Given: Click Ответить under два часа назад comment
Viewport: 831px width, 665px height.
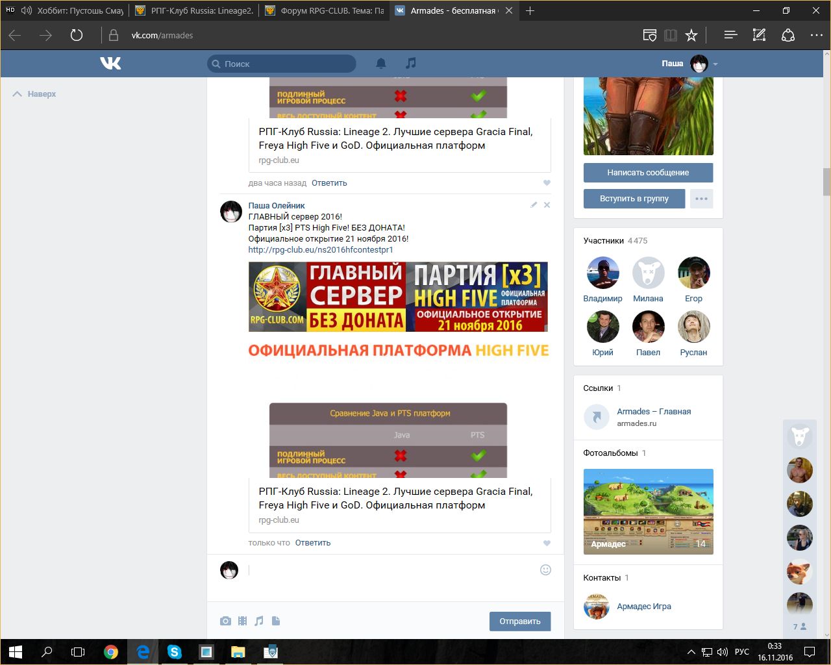Looking at the screenshot, I should click(329, 183).
